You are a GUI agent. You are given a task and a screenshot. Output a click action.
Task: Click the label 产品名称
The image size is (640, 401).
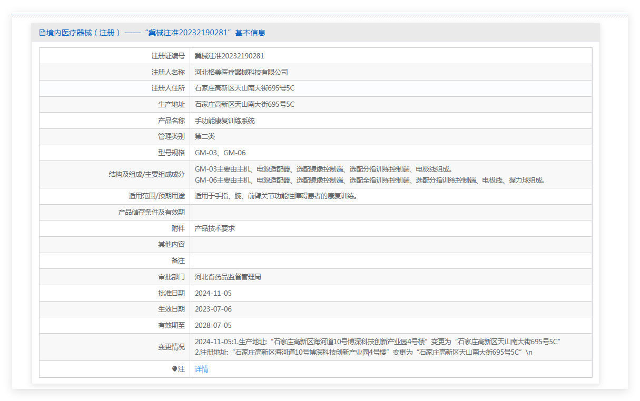pyautogui.click(x=172, y=121)
